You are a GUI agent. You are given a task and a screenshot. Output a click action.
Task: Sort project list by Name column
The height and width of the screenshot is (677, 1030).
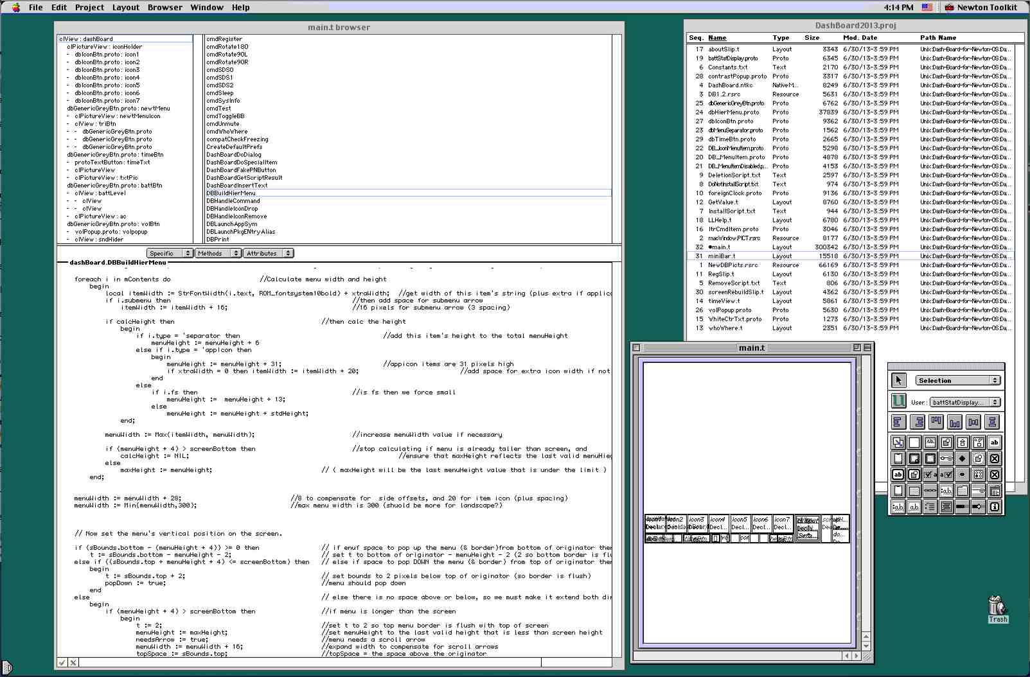[717, 38]
